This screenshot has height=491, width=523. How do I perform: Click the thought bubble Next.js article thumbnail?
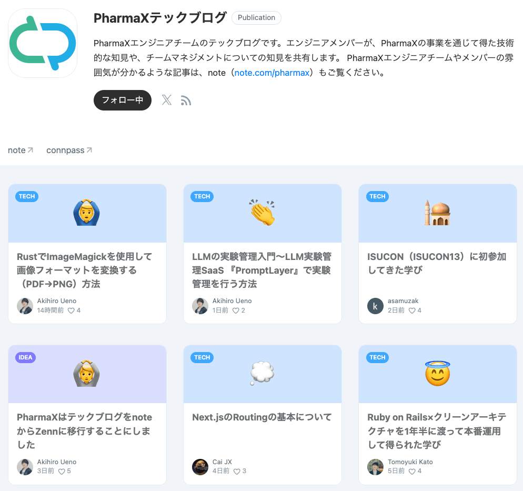(x=263, y=374)
